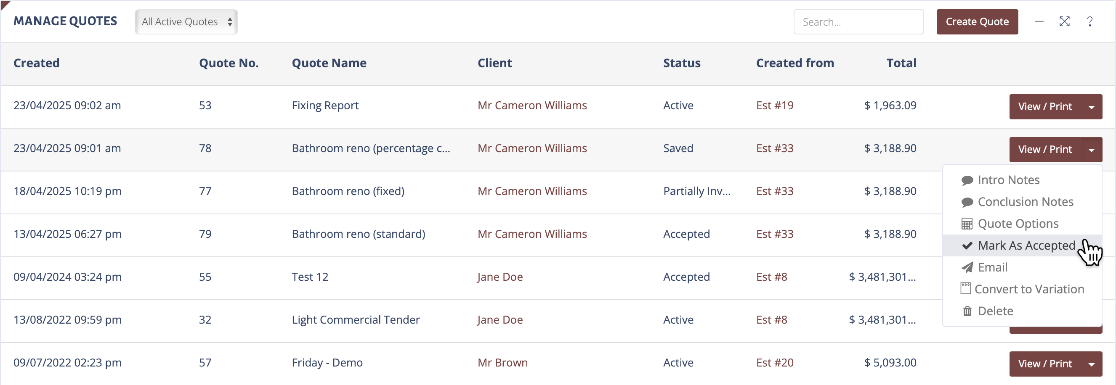Open the All Active Quotes filter dropdown
Screen dimensions: 1116x385
(186, 22)
